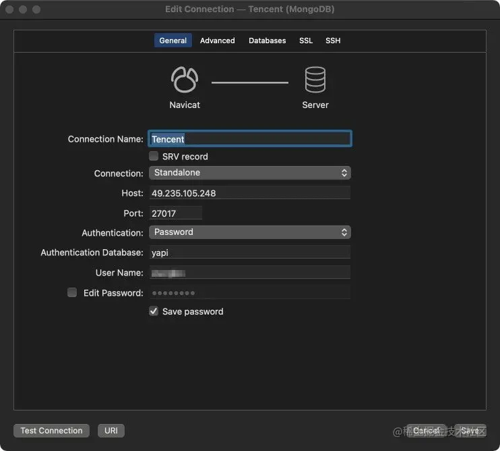
Task: Focus the Connection Name field
Action: (x=250, y=138)
